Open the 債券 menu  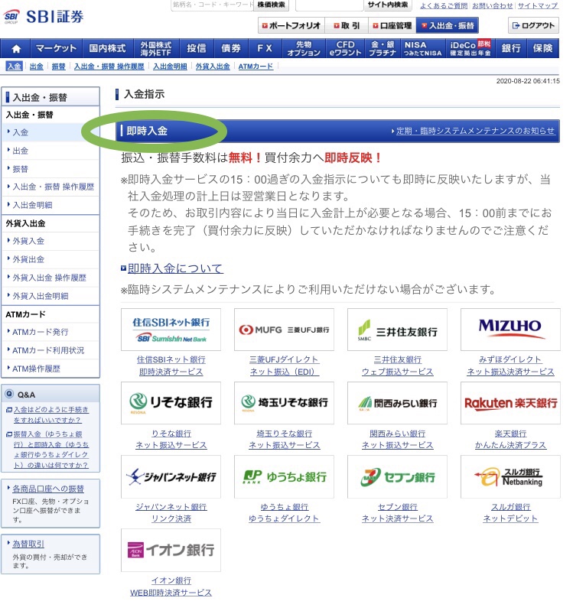pos(231,48)
